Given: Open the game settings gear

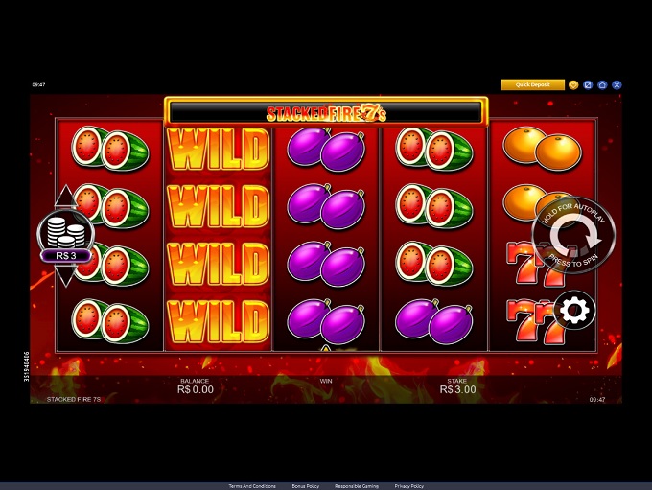Looking at the screenshot, I should 574,311.
